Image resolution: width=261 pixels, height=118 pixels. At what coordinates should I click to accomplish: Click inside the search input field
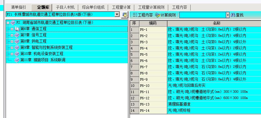coord(202,15)
